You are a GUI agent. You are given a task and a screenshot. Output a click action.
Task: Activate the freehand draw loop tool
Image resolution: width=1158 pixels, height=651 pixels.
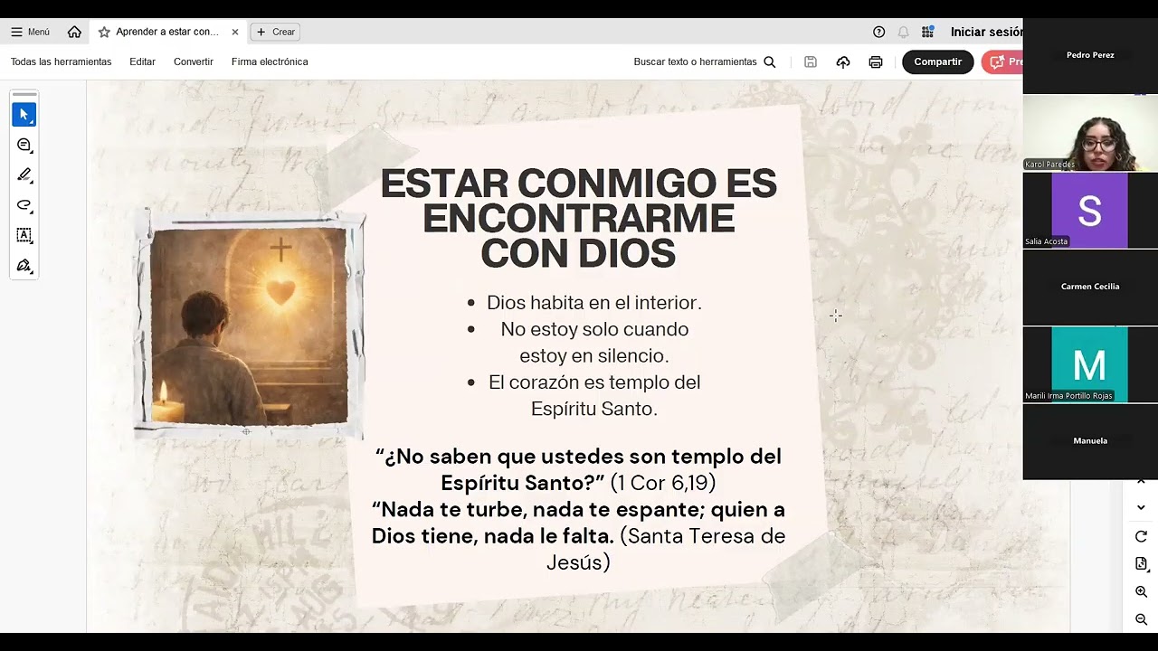pyautogui.click(x=24, y=205)
